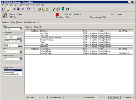Open the Order Selection dropdown
The height and width of the screenshot is (100, 136).
tap(20, 59)
